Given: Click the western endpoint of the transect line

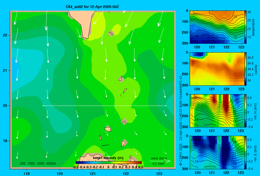Looking at the screenshot, I should pos(43,106).
